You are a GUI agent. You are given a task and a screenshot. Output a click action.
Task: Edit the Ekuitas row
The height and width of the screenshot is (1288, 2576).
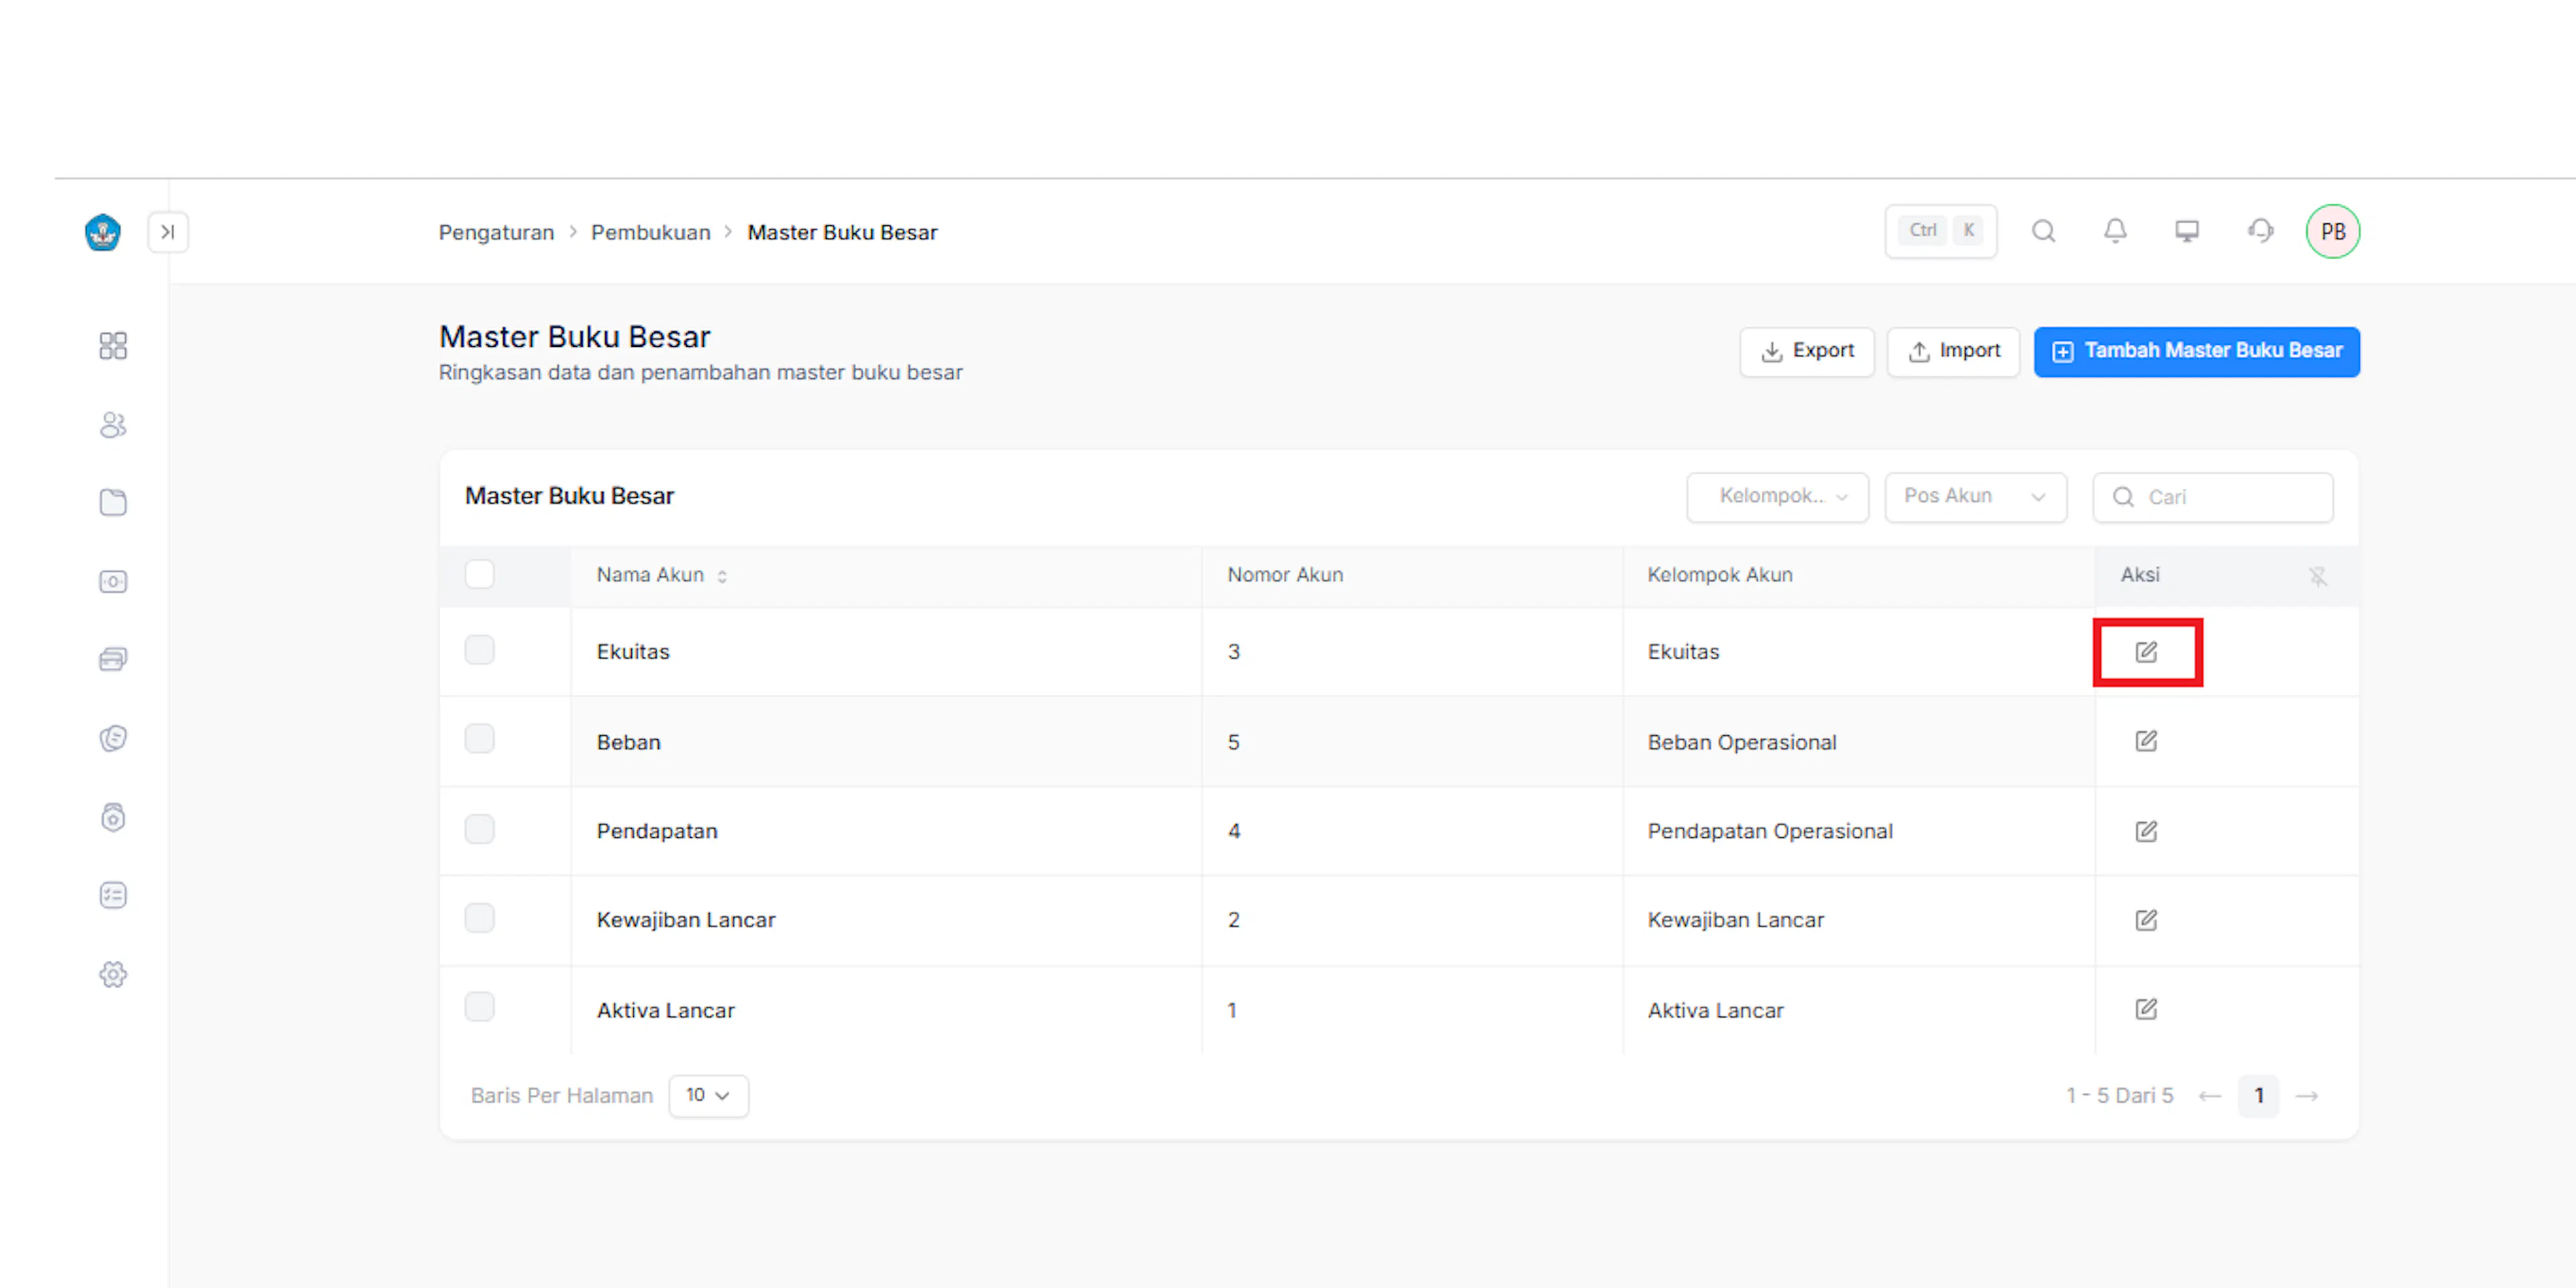(x=2146, y=652)
